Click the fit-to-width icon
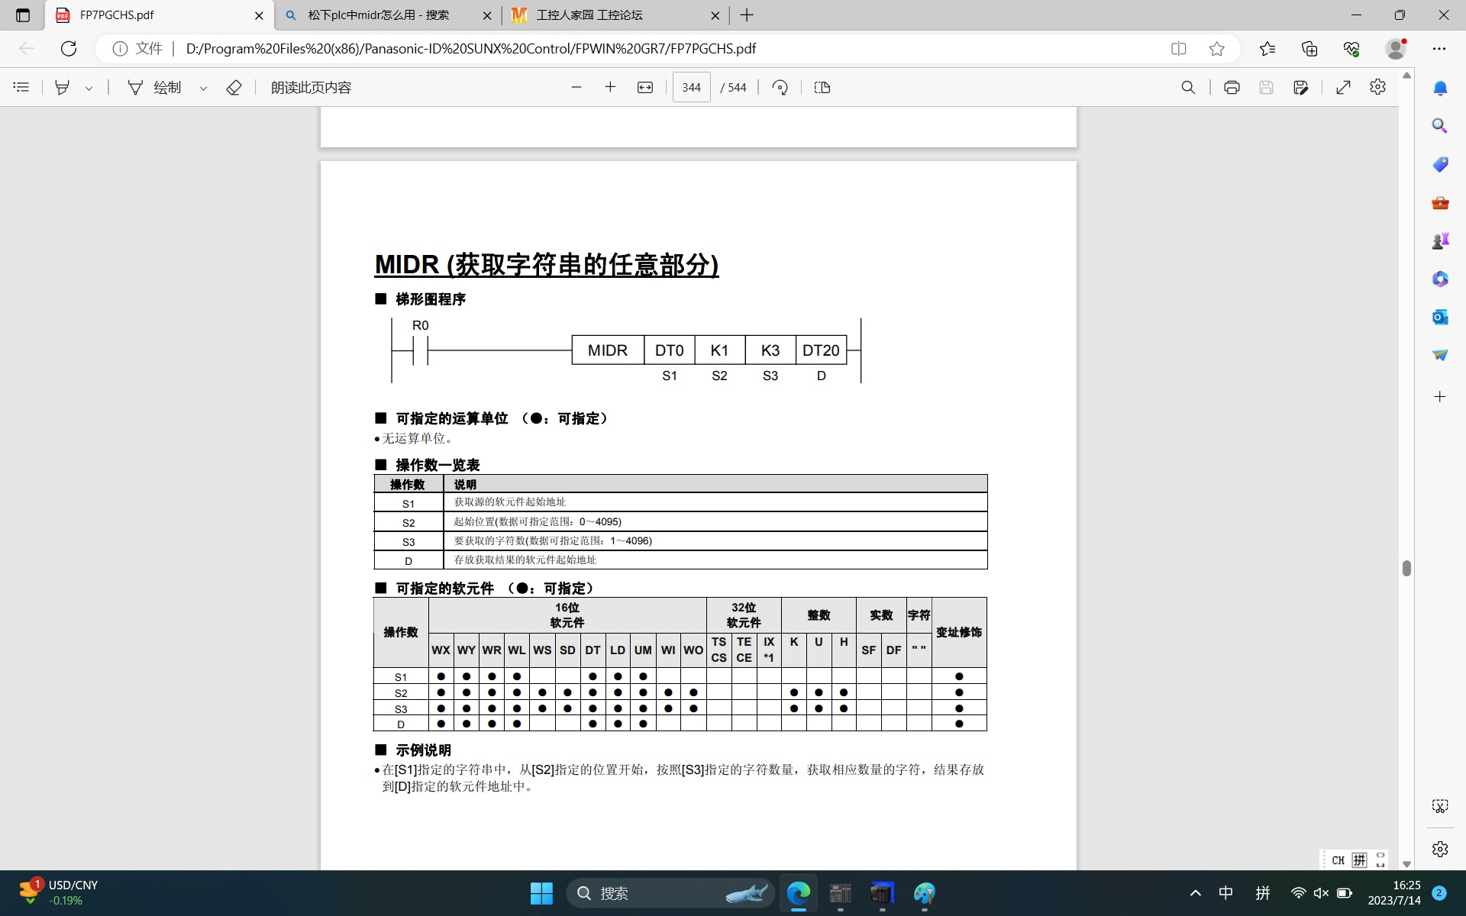Image resolution: width=1466 pixels, height=916 pixels. (645, 87)
